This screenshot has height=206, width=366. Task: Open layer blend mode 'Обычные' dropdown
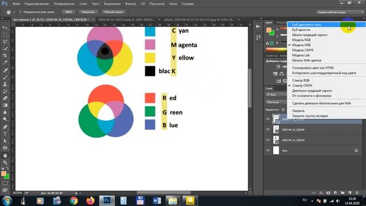[276, 102]
